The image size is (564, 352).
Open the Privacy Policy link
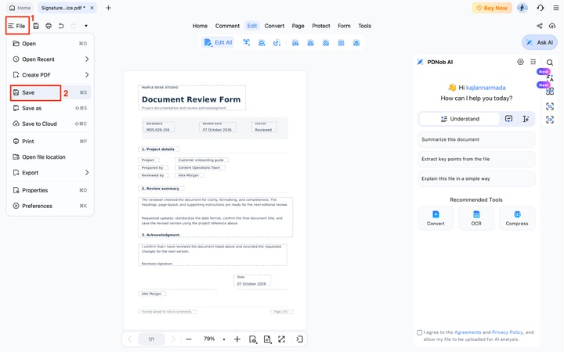[507, 332]
